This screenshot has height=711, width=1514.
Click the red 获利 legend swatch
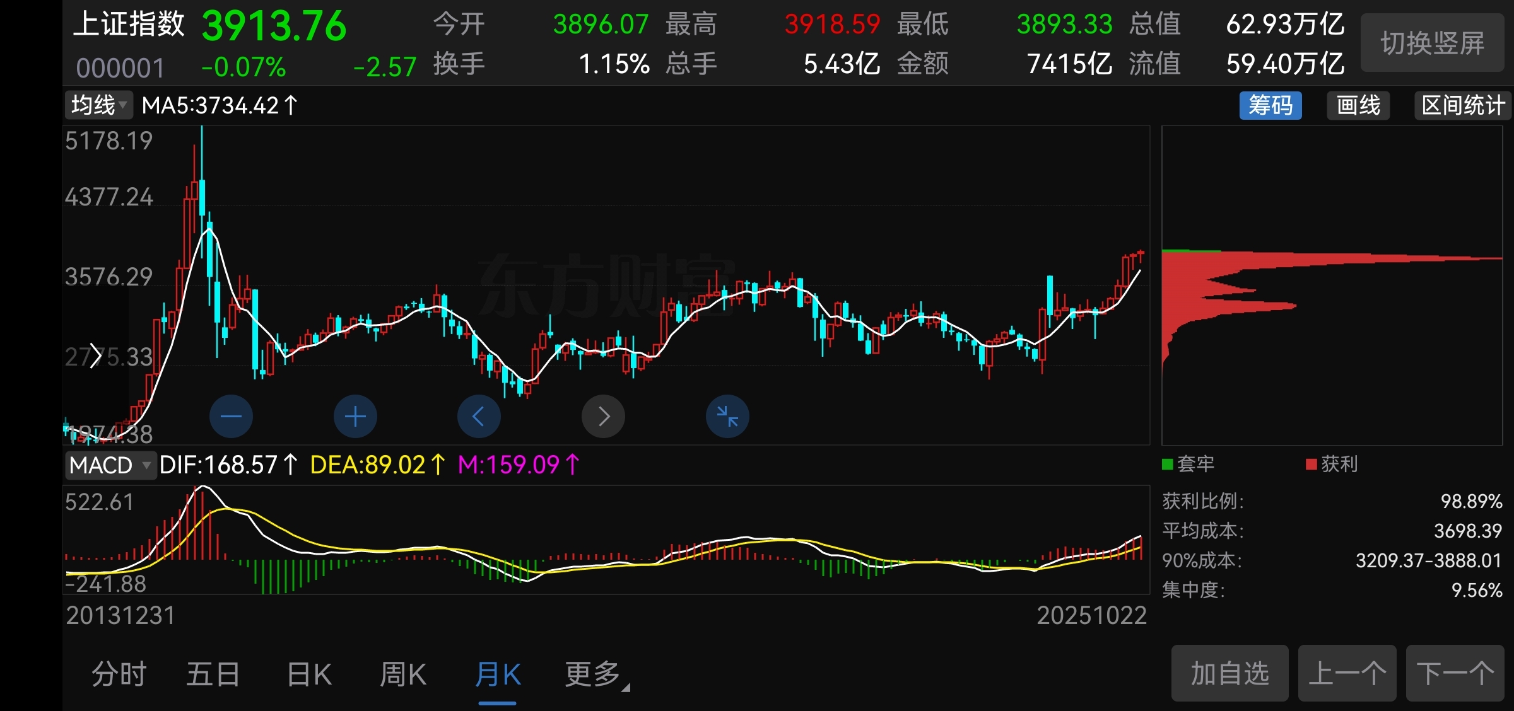pos(1311,465)
